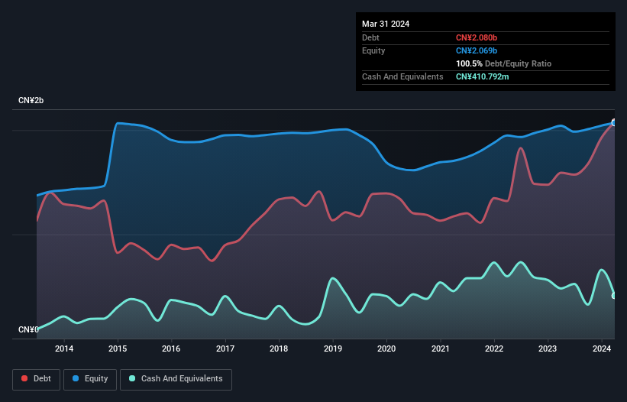This screenshot has width=627, height=402.
Task: Select the Cash data point marker at Mar 2024
Action: click(x=614, y=296)
